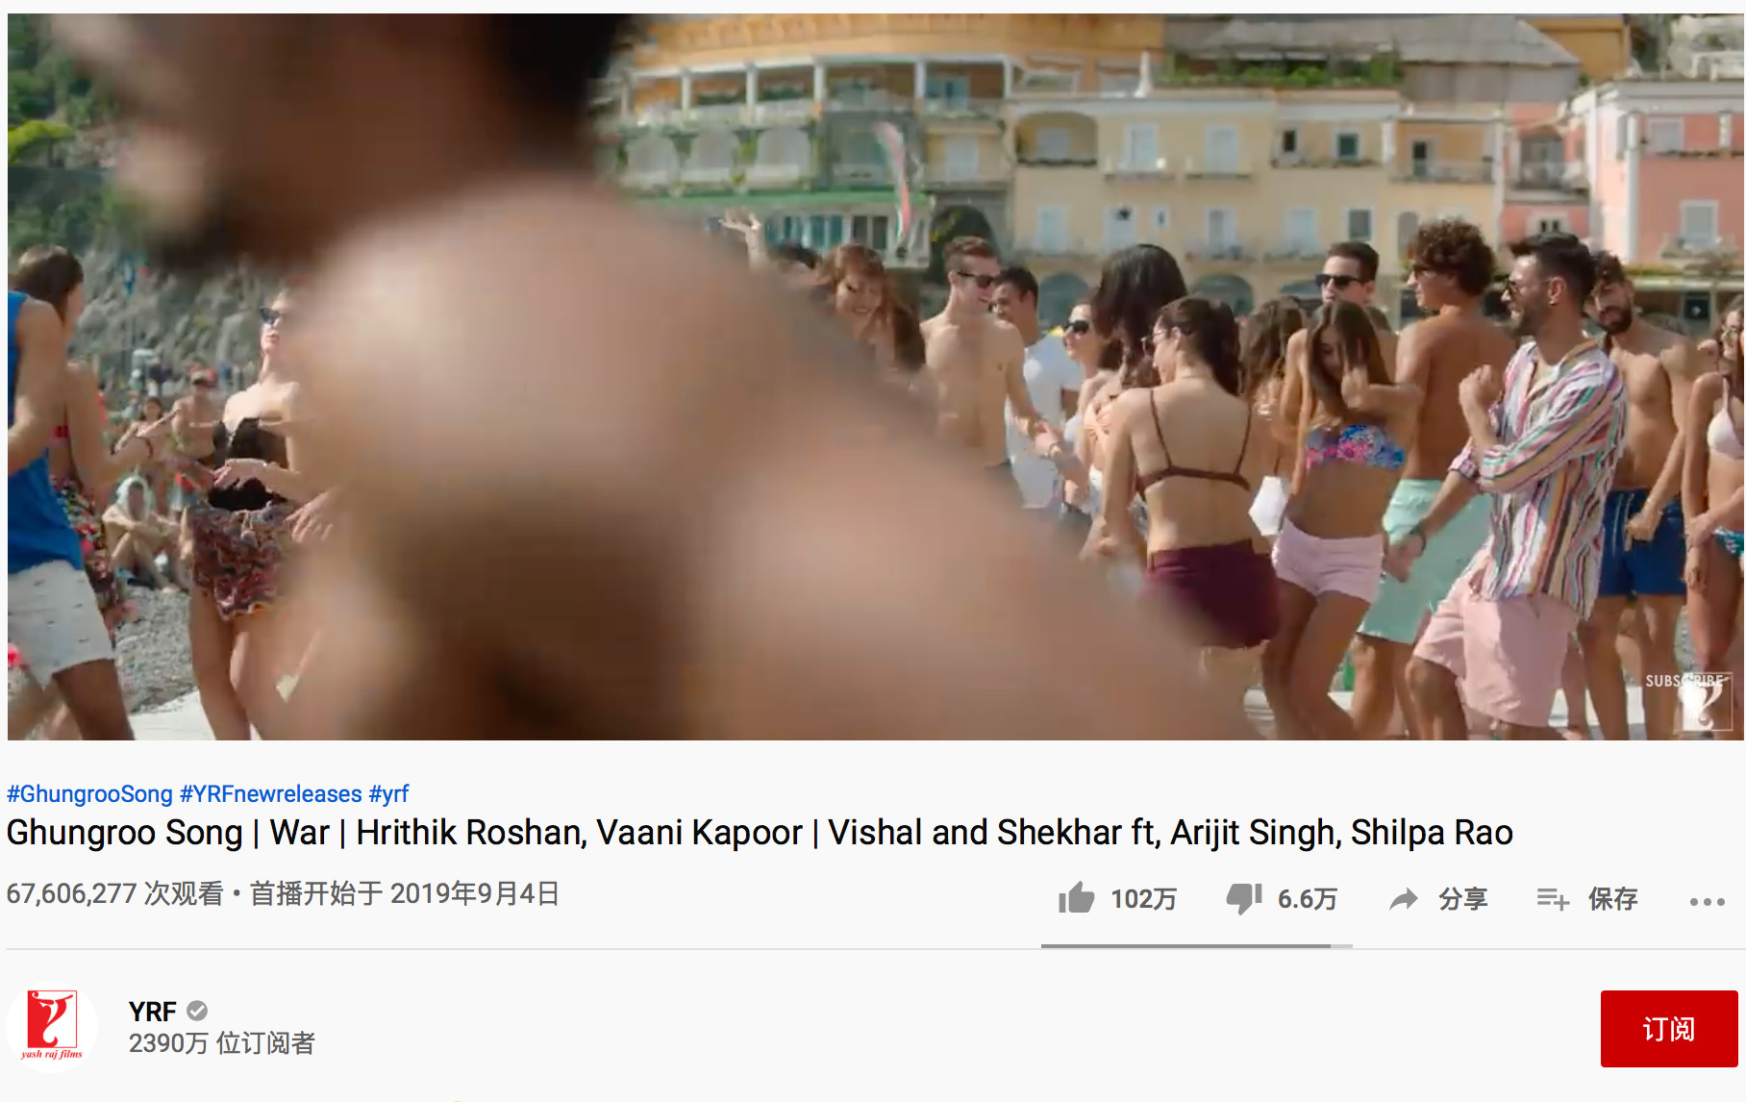Image resolution: width=1746 pixels, height=1102 pixels.
Task: Click the save-to-playlist icon
Action: coord(1553,900)
